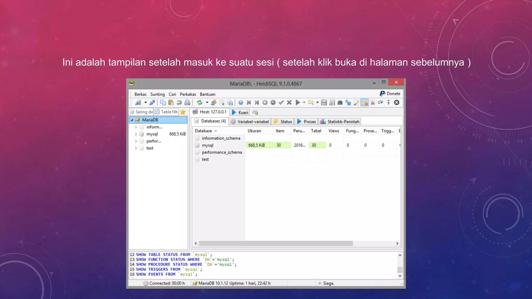Viewport: 532px width, 299px height.
Task: Click the new query tab plus icon
Action: coord(255,112)
